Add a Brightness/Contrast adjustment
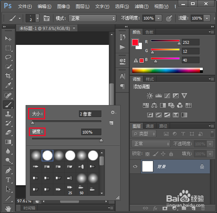Screen dimensions: 217x213 pos(150,95)
